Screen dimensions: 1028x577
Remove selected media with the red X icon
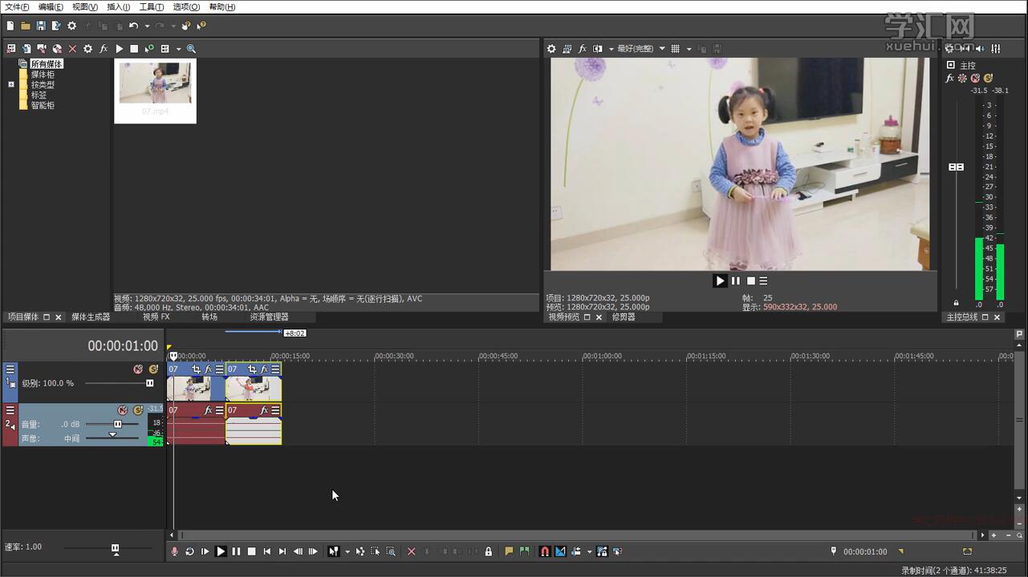(72, 49)
